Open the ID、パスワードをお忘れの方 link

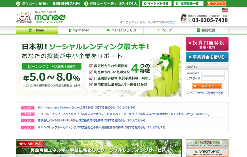pyautogui.click(x=206, y=93)
